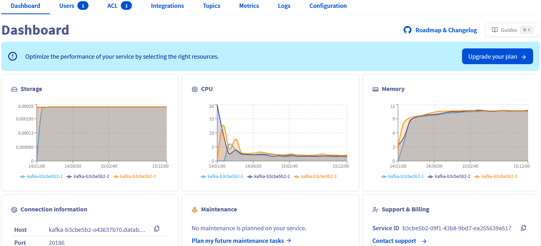Viewport: 541px width, 246px height.
Task: Click the Maintenance cone icon
Action: (x=194, y=209)
